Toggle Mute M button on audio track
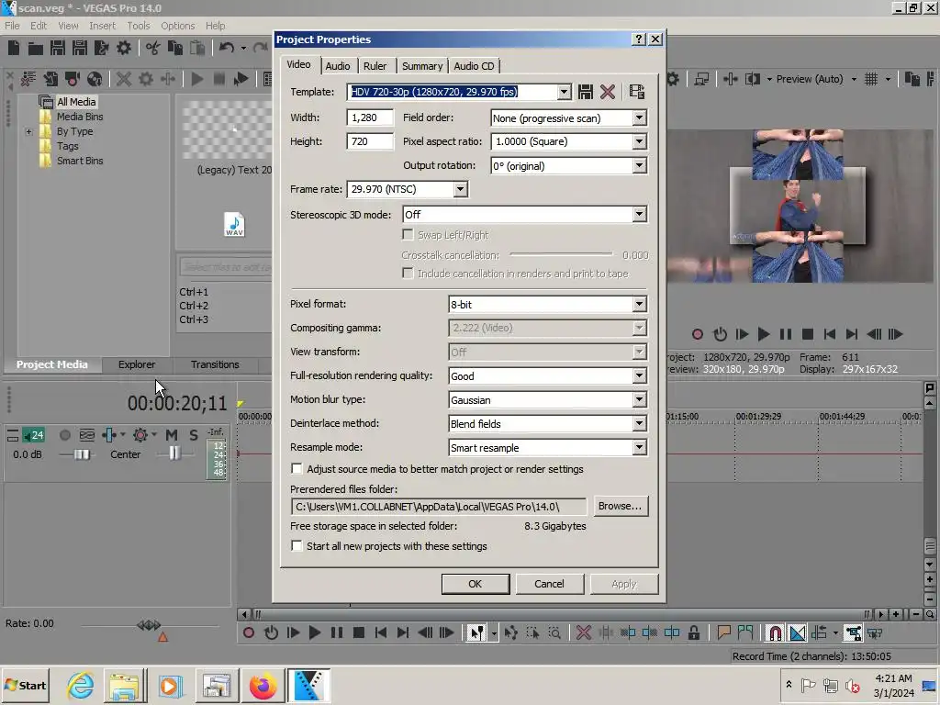The width and height of the screenshot is (940, 705). tap(172, 434)
